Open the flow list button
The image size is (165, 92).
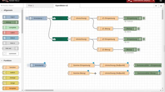[161, 6]
